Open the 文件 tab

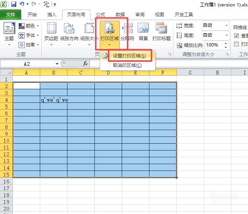coord(11,15)
